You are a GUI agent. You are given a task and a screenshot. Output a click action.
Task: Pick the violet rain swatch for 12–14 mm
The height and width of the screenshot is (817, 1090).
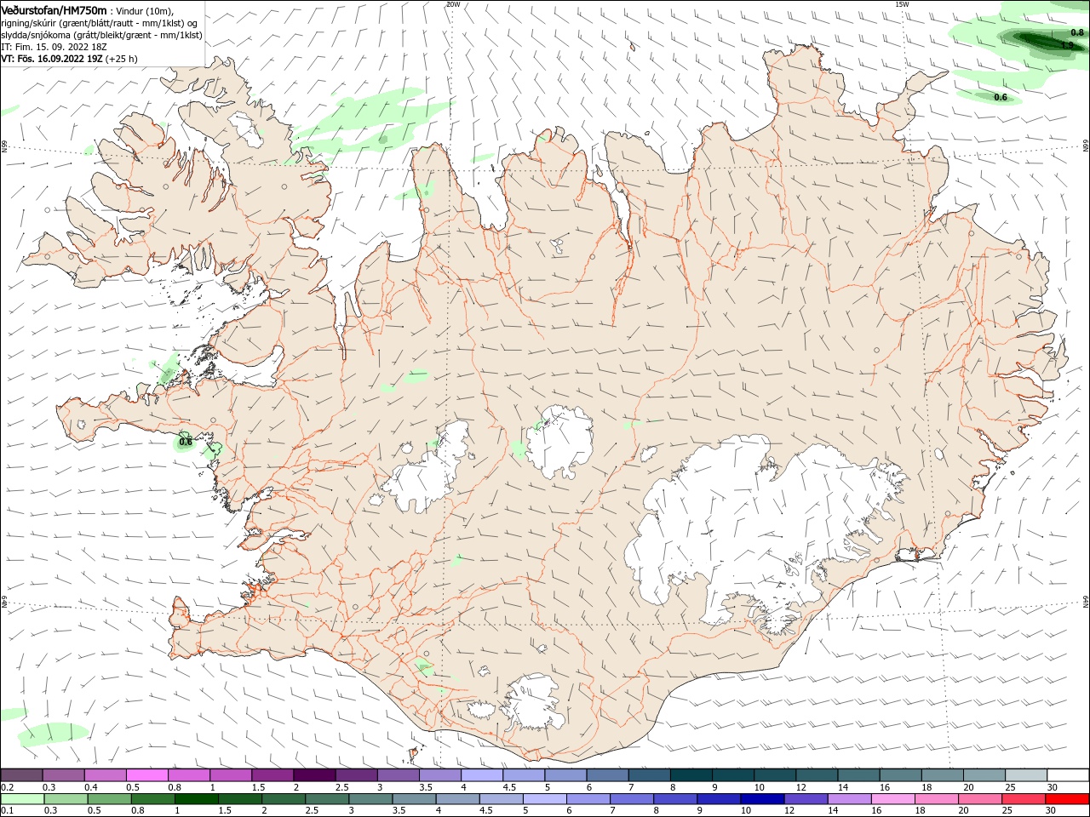(806, 799)
